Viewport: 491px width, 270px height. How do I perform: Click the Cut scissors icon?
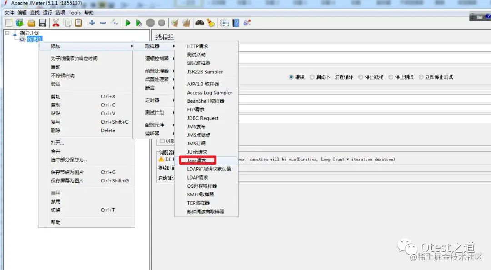pos(56,23)
